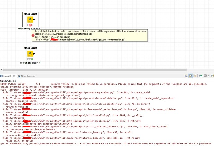214x146 pixels.
Task: Click the horizontal scrollbar left arrow
Action: (x=2, y=70)
